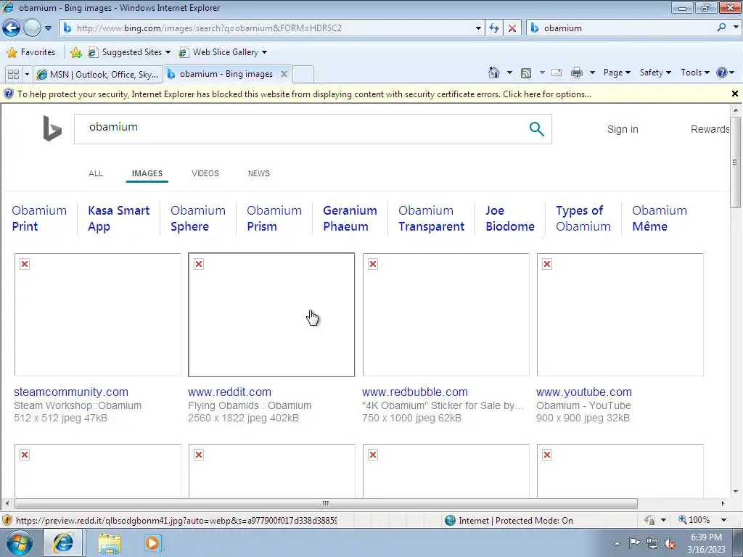Click the Read Mail icon
The height and width of the screenshot is (557, 743).
click(x=557, y=73)
